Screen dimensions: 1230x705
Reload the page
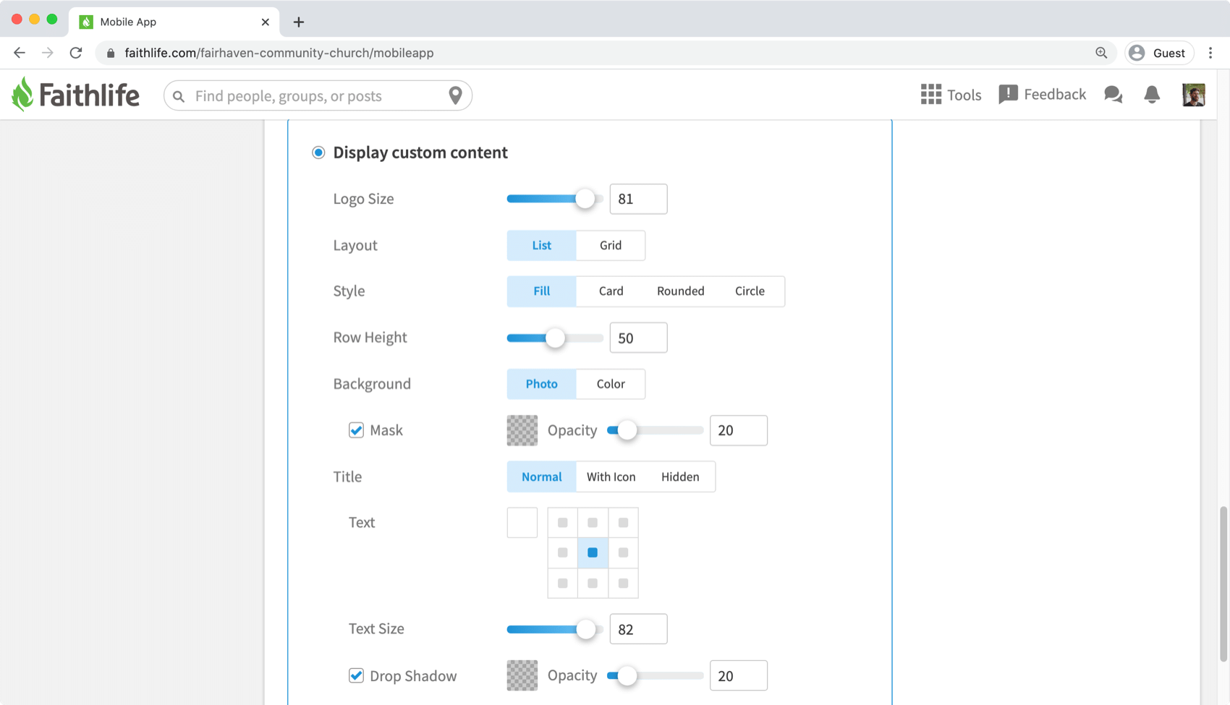(76, 53)
